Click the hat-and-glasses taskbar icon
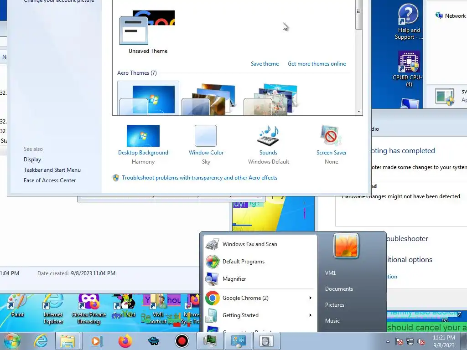This screenshot has width=467, height=350. click(153, 341)
